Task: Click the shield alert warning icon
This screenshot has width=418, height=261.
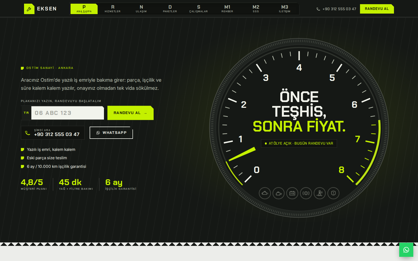Action: click(333, 193)
